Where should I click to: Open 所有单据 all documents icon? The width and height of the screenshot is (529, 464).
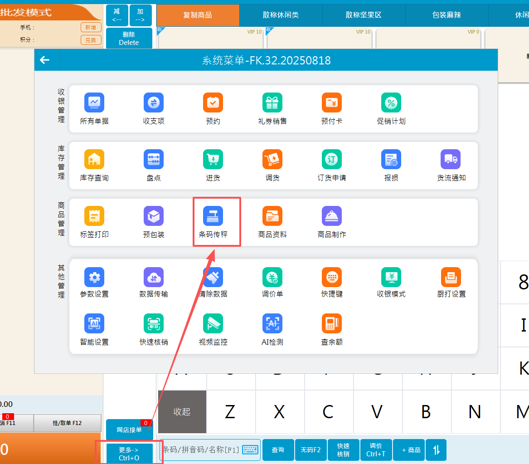coord(94,103)
